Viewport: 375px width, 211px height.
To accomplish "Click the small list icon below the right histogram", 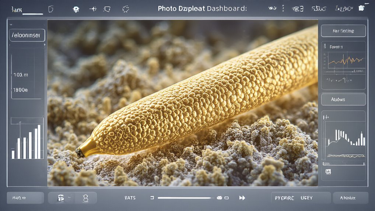I will [x=327, y=171].
